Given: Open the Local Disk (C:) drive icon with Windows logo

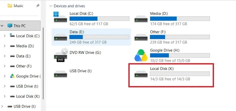Looking at the screenshot, I should click(60, 17).
